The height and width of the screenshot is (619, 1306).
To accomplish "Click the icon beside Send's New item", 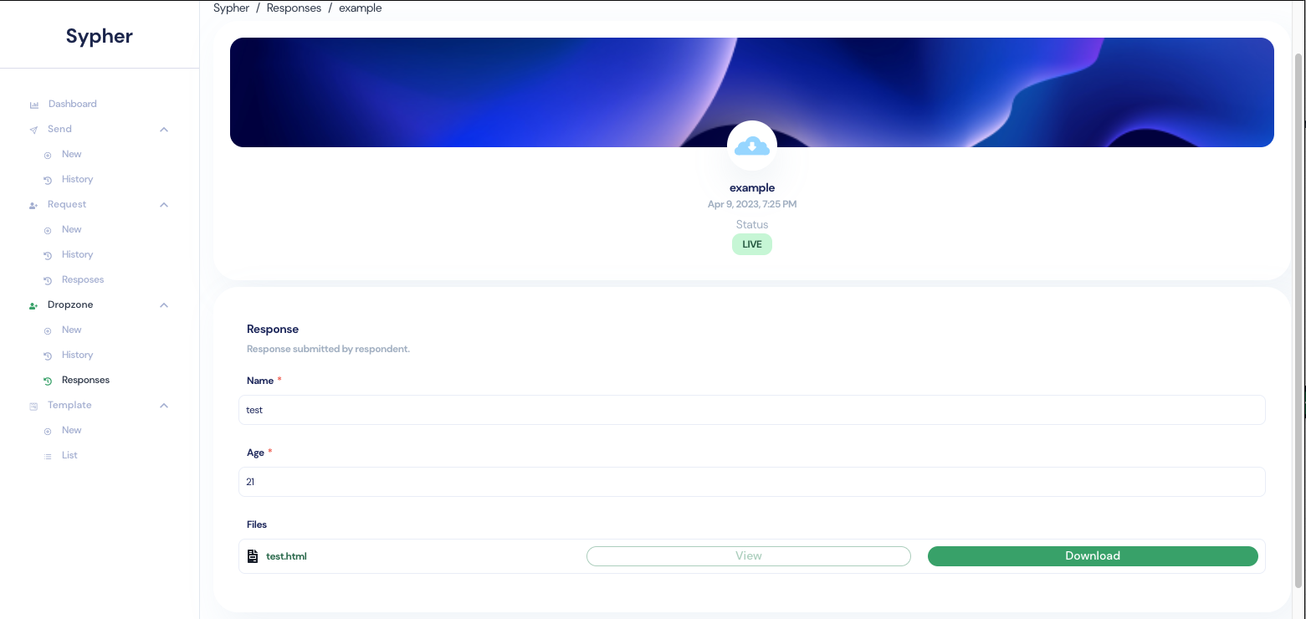I will pyautogui.click(x=48, y=155).
